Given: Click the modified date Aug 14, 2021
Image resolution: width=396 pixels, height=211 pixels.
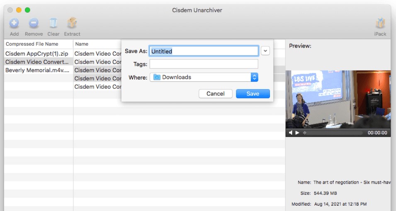Looking at the screenshot, I should pyautogui.click(x=340, y=204).
